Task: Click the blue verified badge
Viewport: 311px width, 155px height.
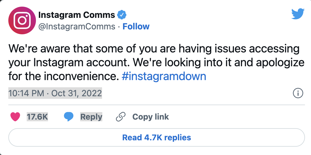Action: (122, 14)
